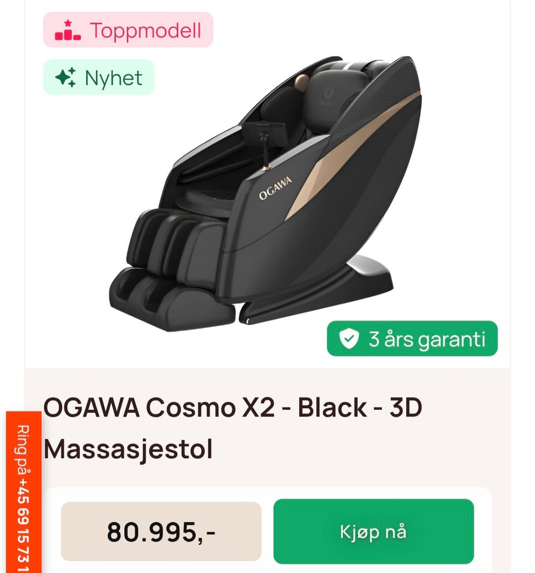535x573 pixels.
Task: Click the OGAWA logo on the chair
Action: click(275, 188)
